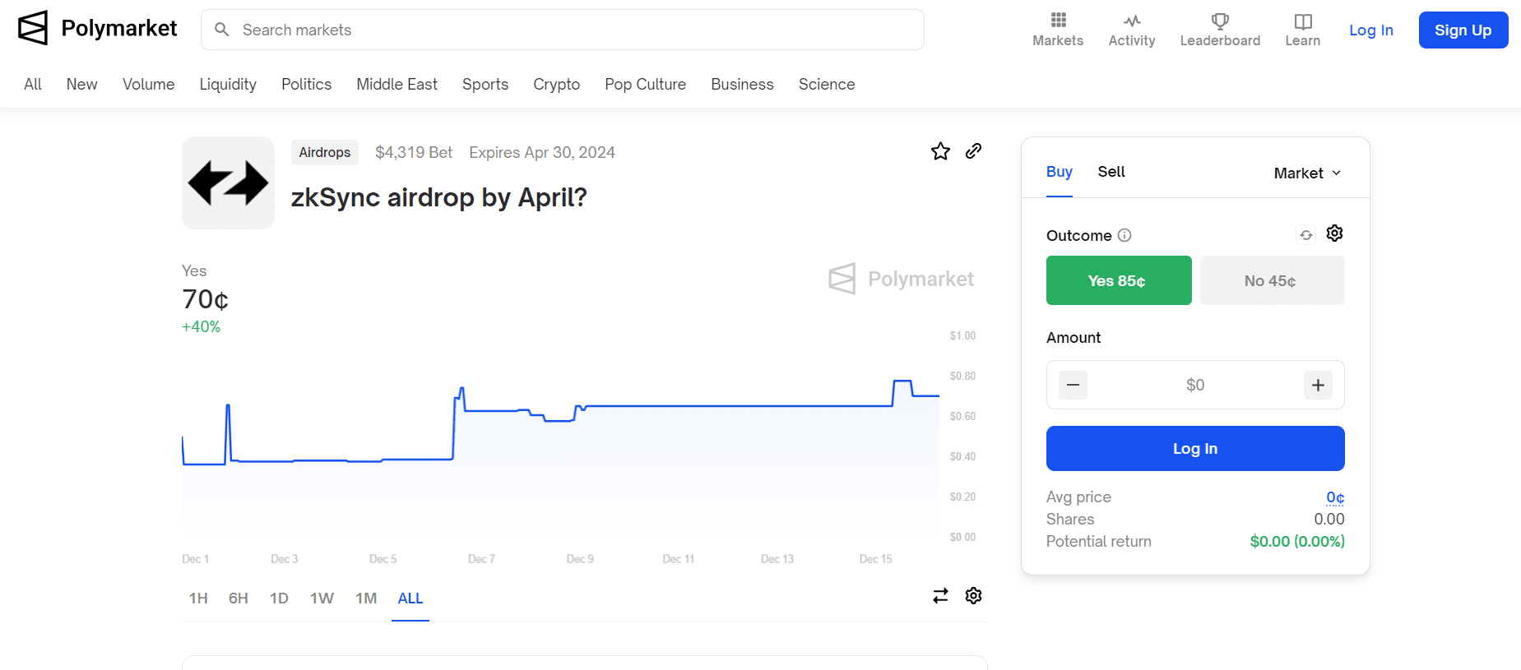Copy market link using the chain icon
The height and width of the screenshot is (670, 1521).
[x=973, y=151]
